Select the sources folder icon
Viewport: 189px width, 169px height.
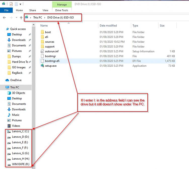coord(42,42)
